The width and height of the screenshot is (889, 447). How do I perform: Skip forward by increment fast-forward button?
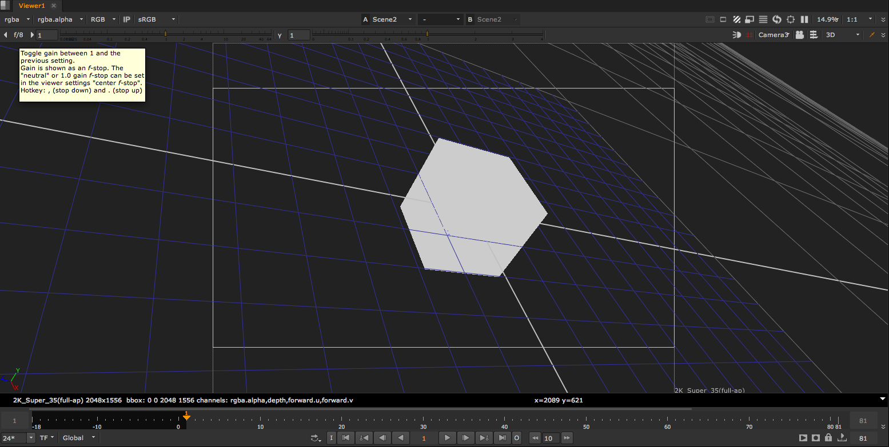(567, 438)
